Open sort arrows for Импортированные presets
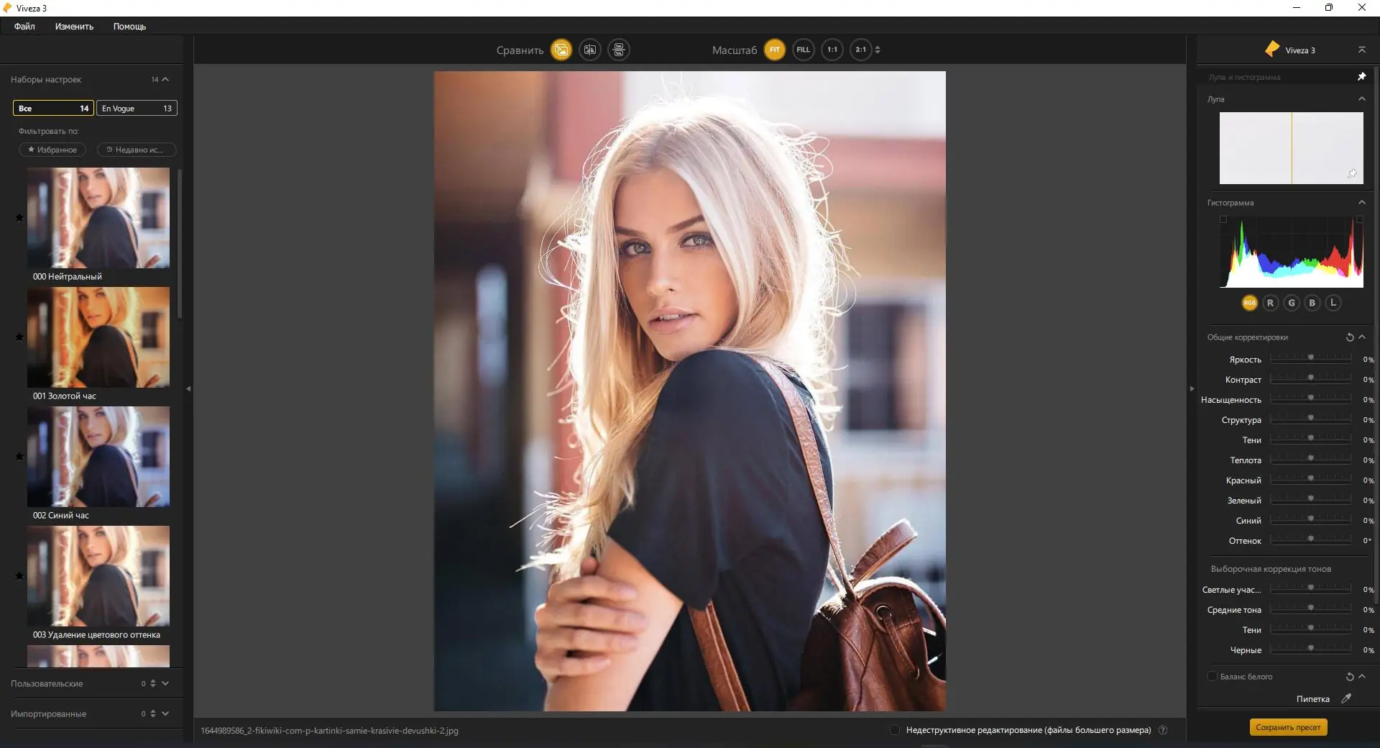This screenshot has height=748, width=1380. [x=153, y=713]
